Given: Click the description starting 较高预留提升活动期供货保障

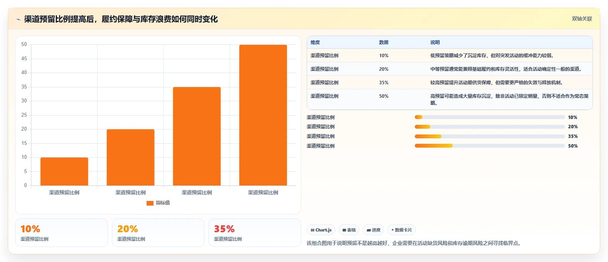Looking at the screenshot, I should point(497,83).
